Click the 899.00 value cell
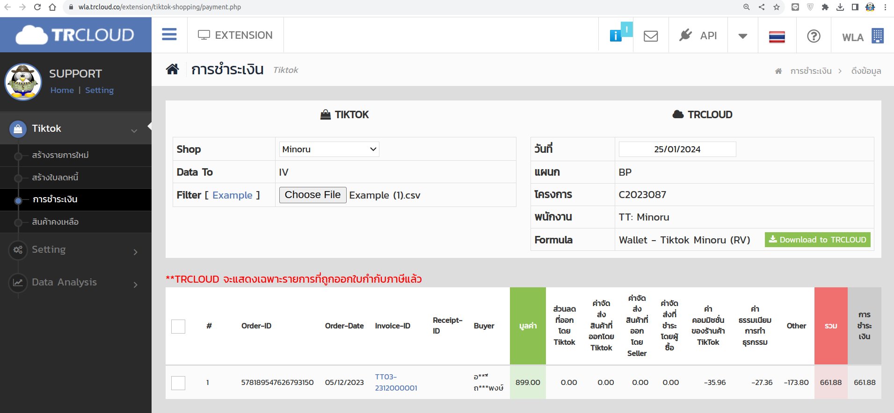This screenshot has height=413, width=894. (528, 382)
